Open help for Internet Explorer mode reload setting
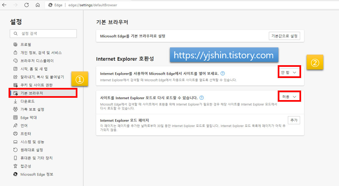This screenshot has height=186, width=339. (202, 98)
